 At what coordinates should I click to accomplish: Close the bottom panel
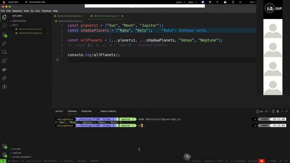point(287,111)
